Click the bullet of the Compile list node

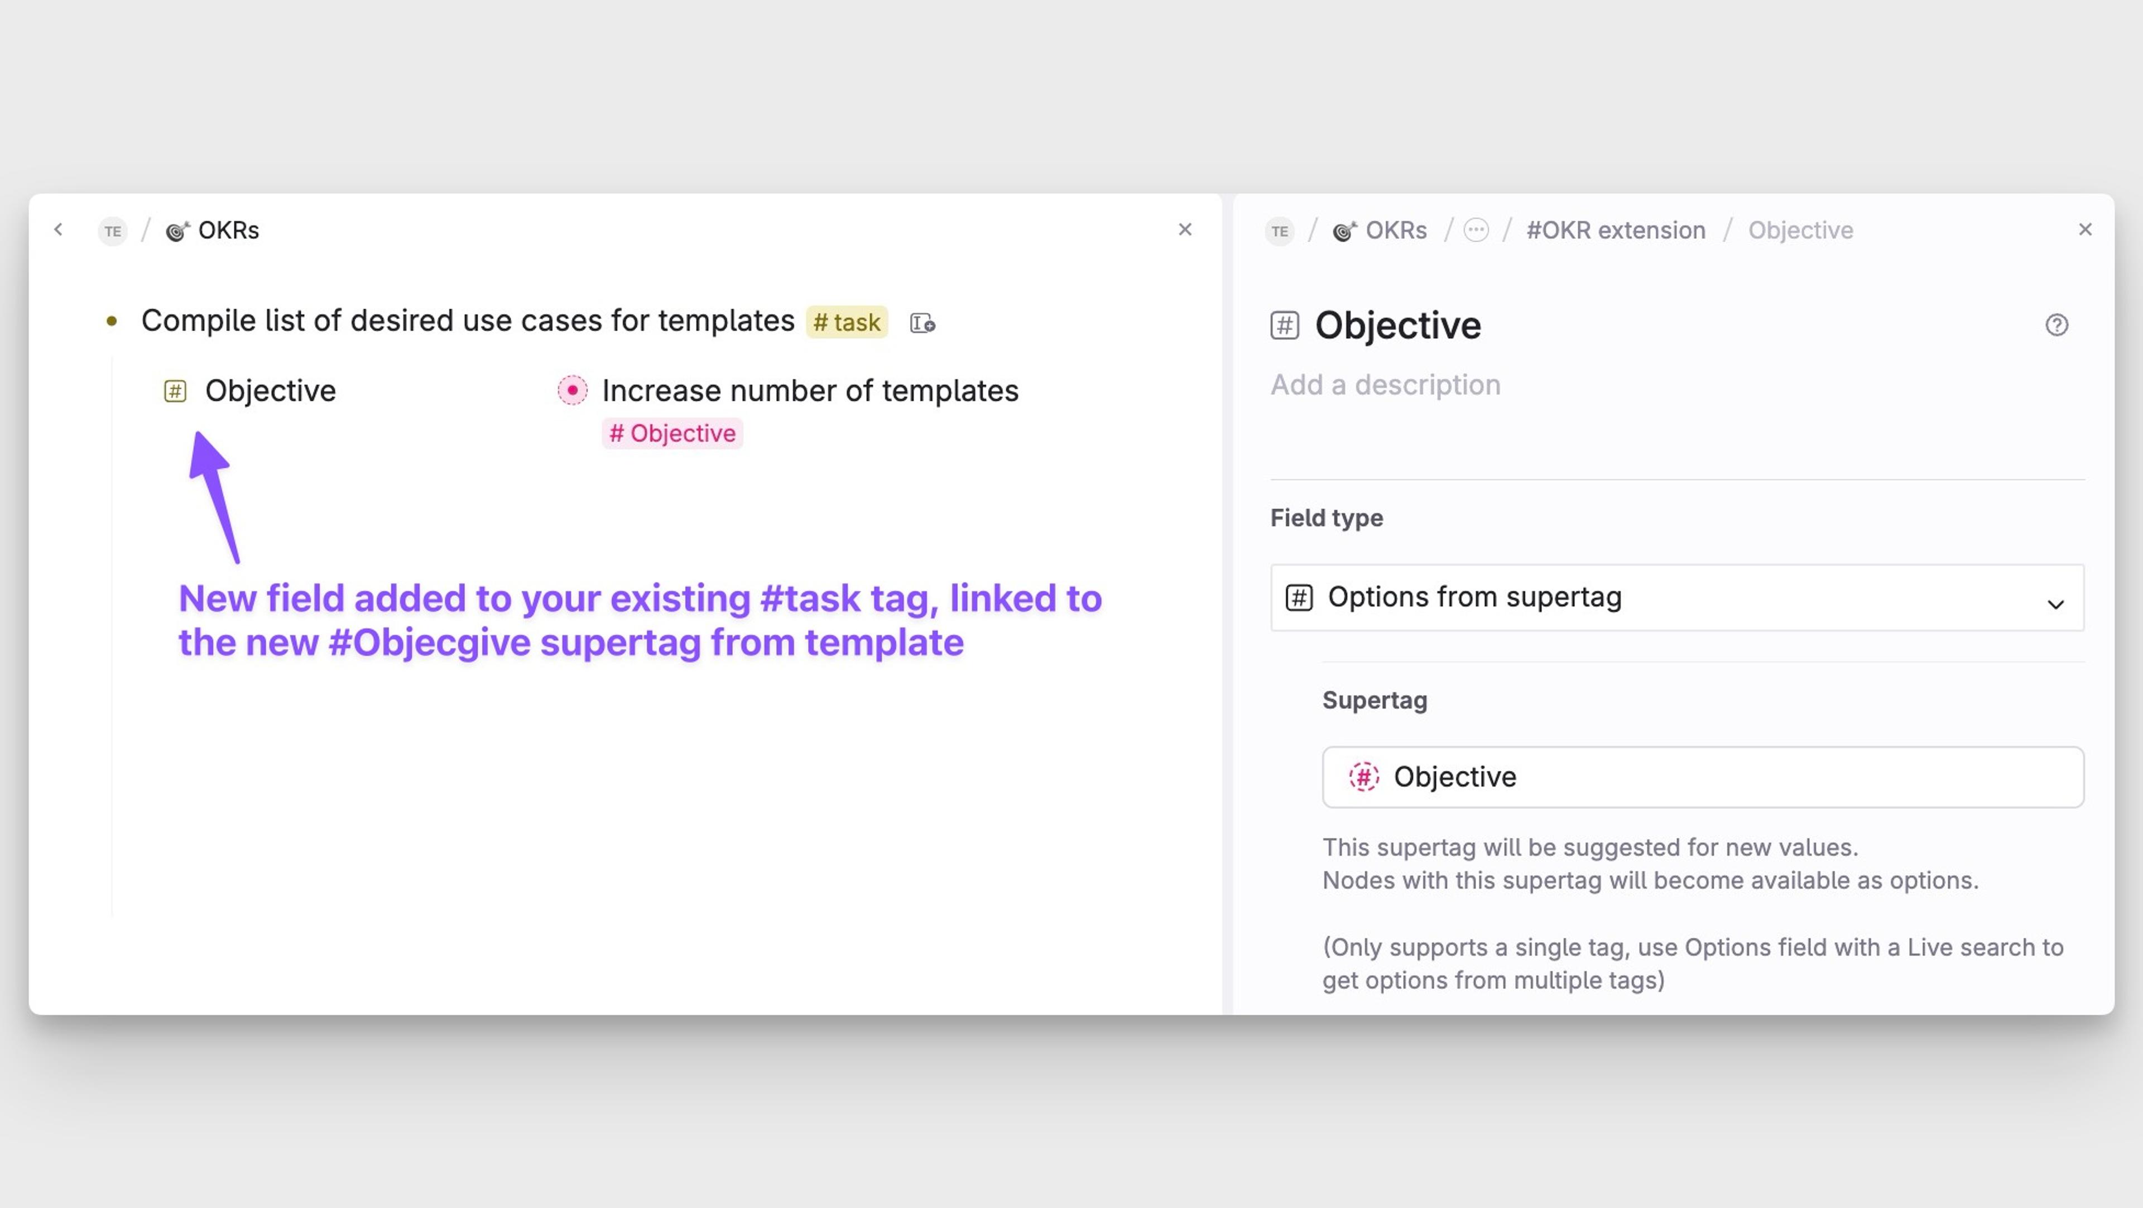coord(112,321)
